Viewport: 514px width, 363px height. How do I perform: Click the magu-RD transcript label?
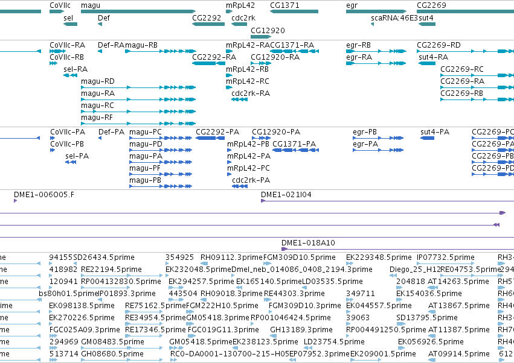[98, 81]
